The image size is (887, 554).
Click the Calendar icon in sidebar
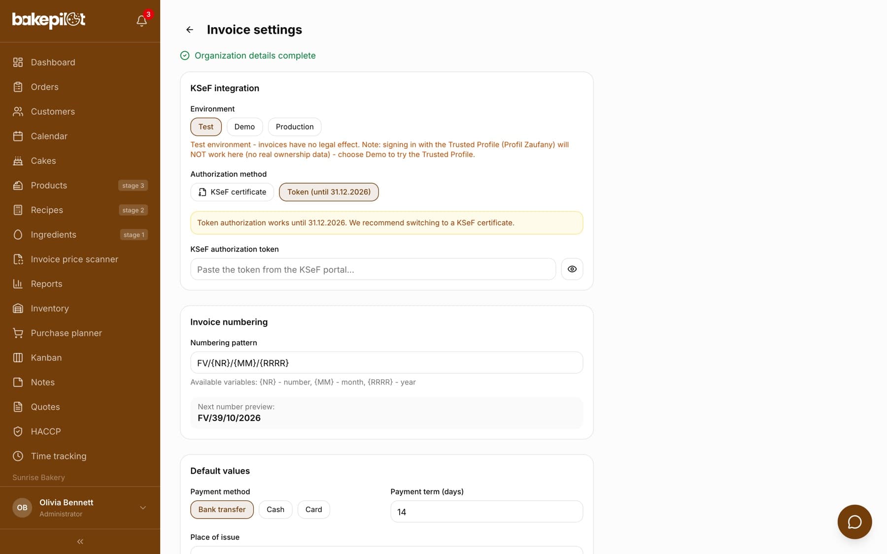(x=18, y=136)
